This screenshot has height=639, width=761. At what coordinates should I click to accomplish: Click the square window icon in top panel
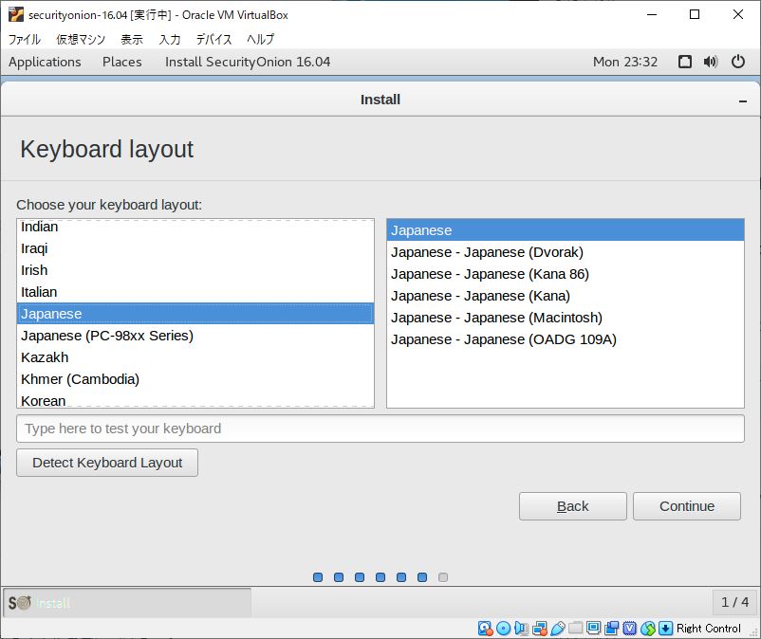click(684, 62)
